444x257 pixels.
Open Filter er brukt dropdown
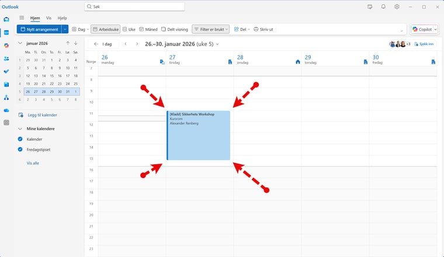point(211,29)
